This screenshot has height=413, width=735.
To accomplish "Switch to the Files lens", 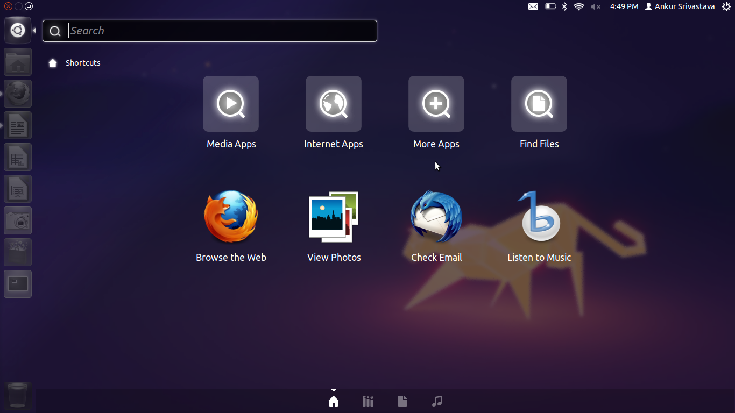I will pyautogui.click(x=402, y=401).
